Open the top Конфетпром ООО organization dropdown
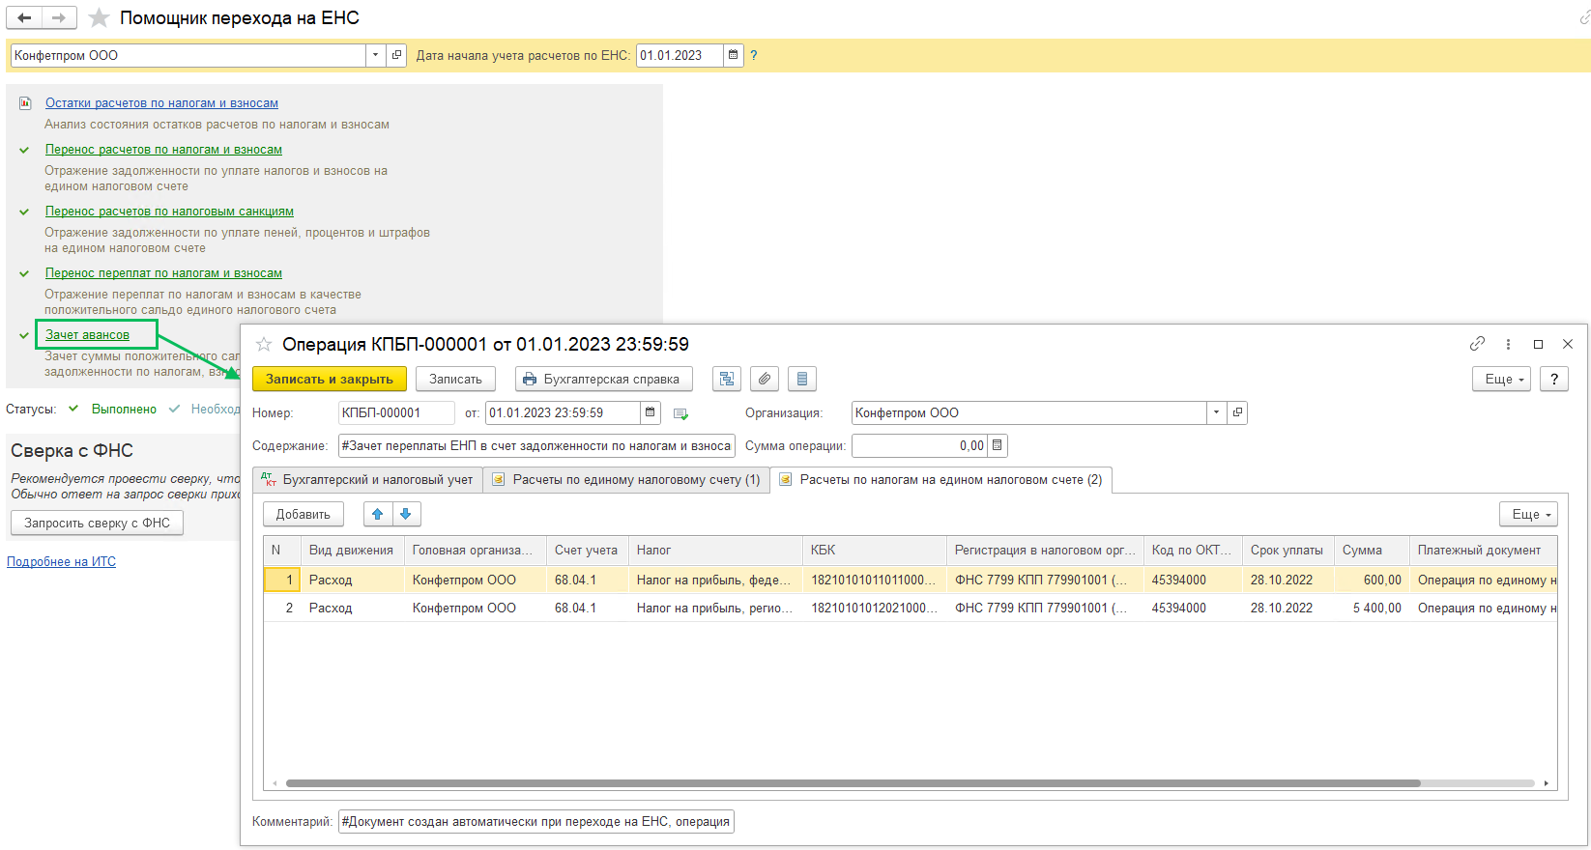This screenshot has width=1591, height=850. coord(375,55)
